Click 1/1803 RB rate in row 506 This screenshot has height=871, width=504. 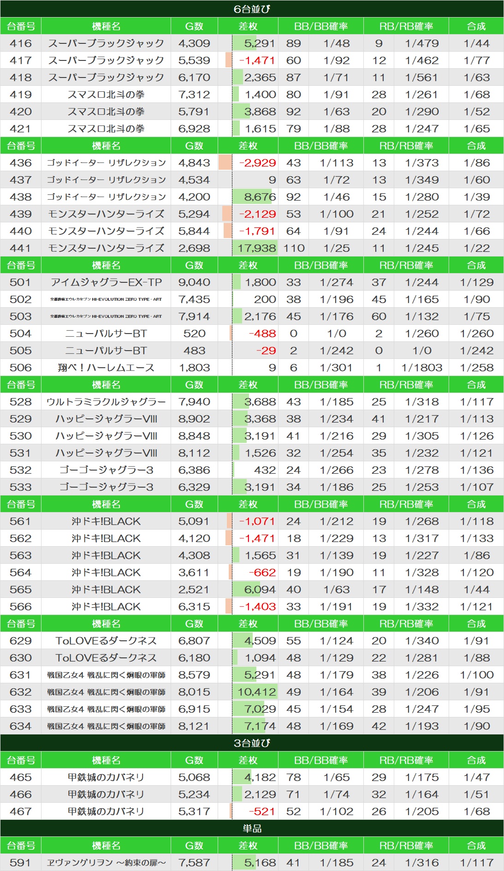pos(421,368)
